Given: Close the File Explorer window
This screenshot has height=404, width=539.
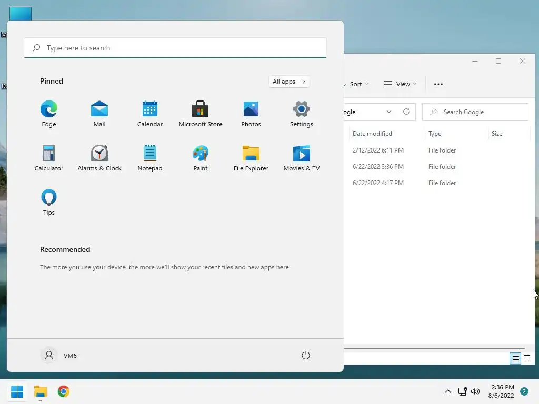Looking at the screenshot, I should tap(523, 61).
